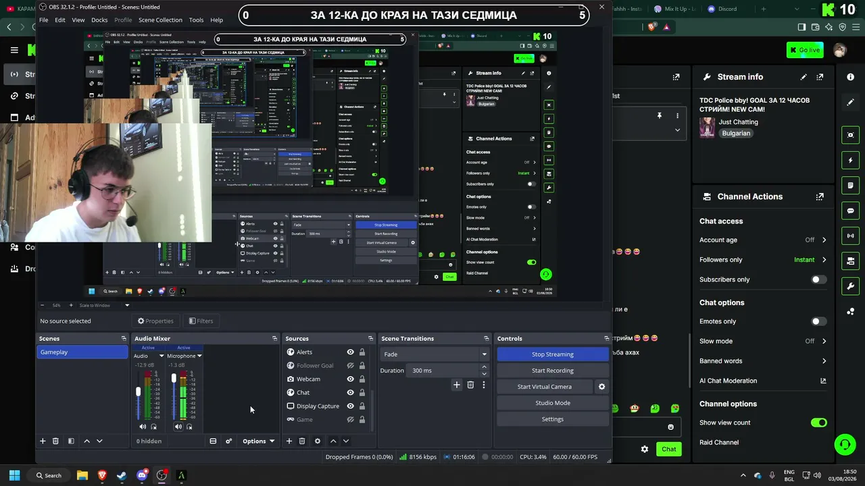Delete selected source using Sources trash icon
Viewport: 865px width, 486px height.
(302, 441)
